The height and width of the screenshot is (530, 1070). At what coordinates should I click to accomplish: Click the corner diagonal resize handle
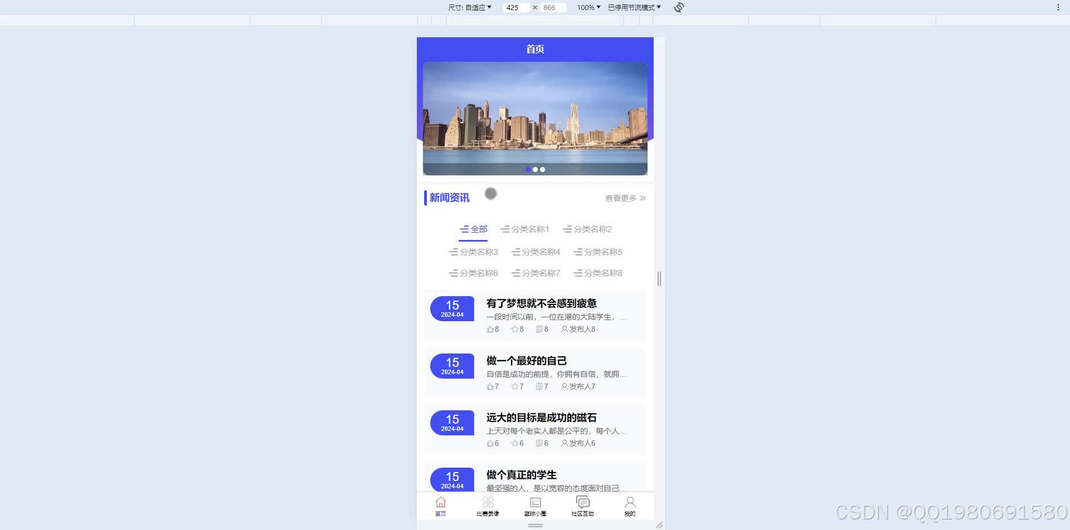coord(659,524)
